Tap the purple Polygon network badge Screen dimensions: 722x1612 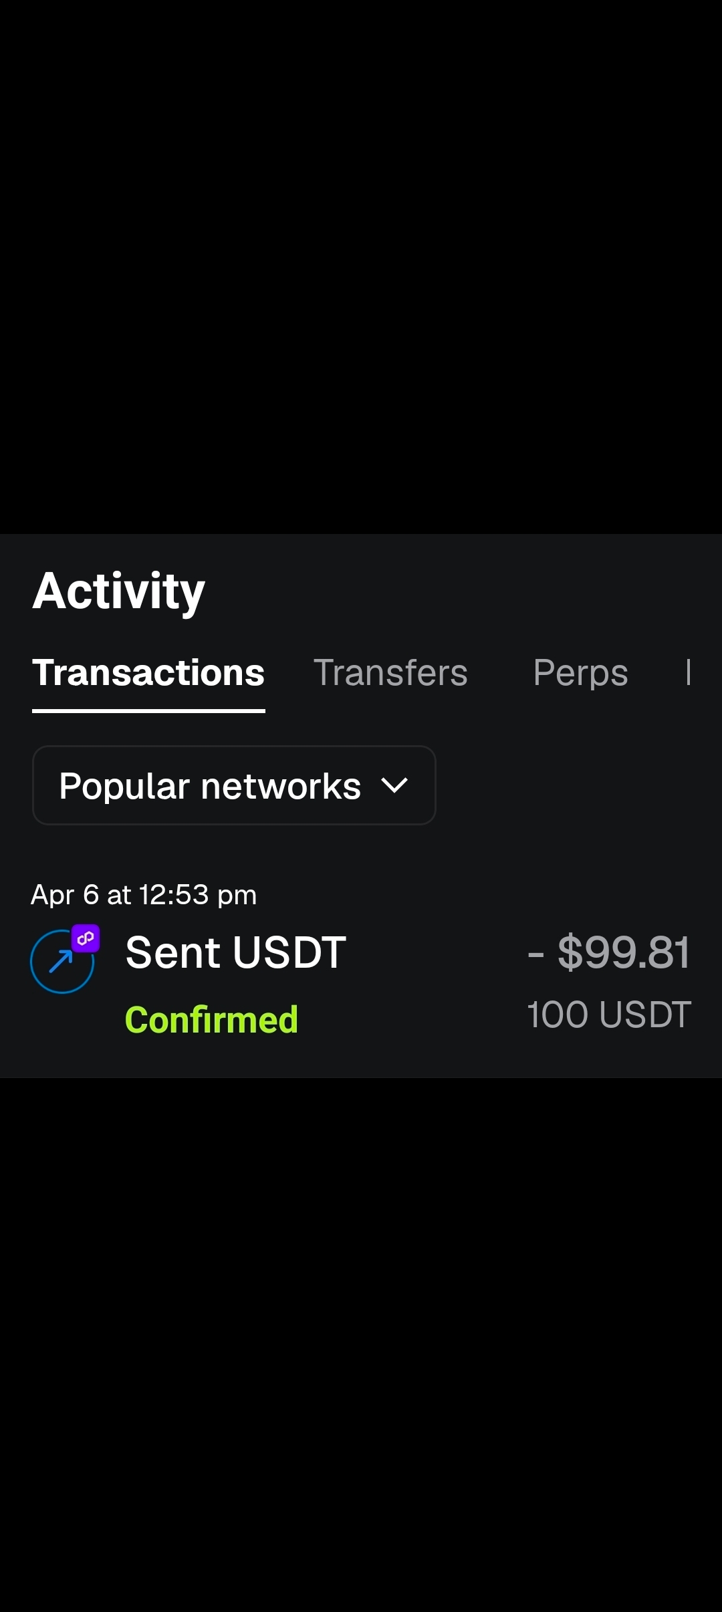86,938
